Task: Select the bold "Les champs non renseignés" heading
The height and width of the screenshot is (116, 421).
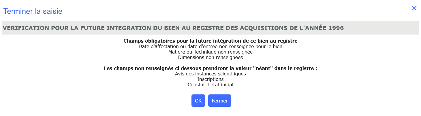Action: pos(210,69)
